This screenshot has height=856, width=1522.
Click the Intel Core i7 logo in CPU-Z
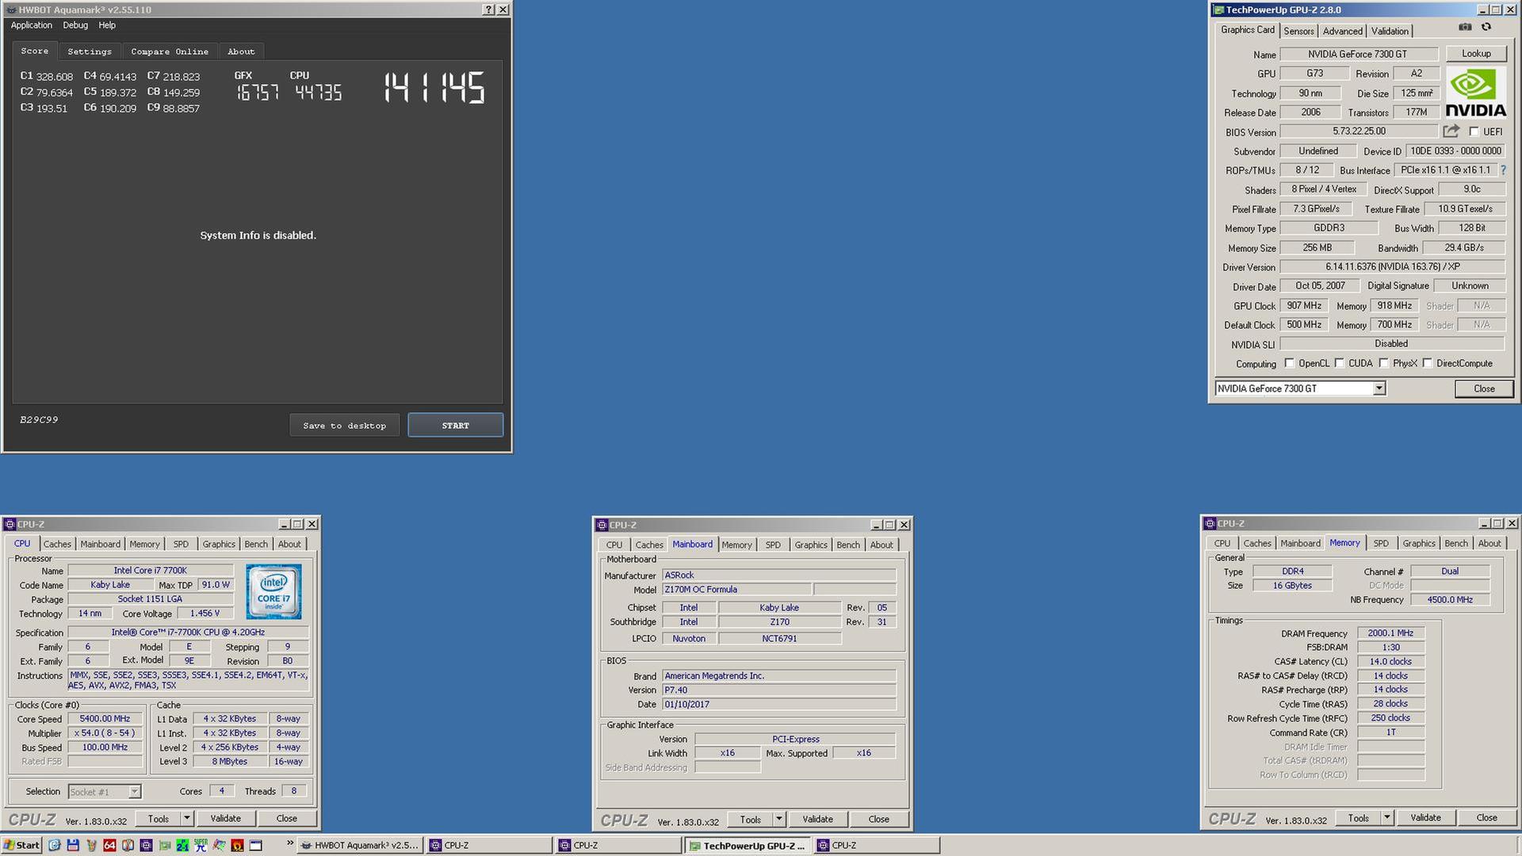click(x=273, y=591)
